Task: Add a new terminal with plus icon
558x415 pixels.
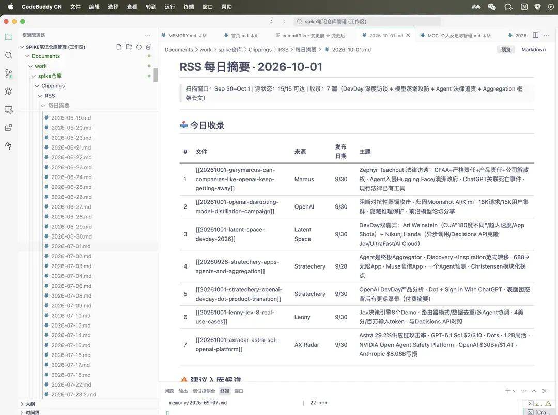Action: [x=508, y=391]
